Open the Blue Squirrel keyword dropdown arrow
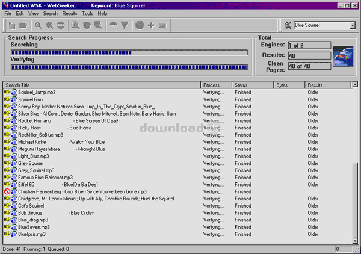Image resolution: width=361 pixels, height=254 pixels. 353,25
